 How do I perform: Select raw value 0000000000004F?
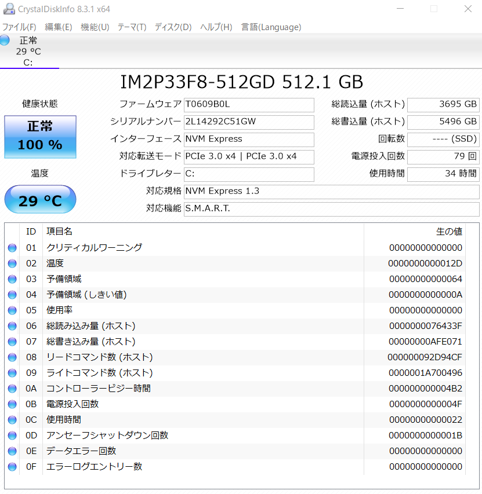pos(426,404)
